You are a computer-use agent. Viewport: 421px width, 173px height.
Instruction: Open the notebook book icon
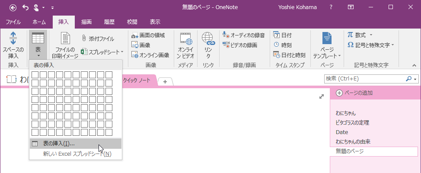point(12,79)
